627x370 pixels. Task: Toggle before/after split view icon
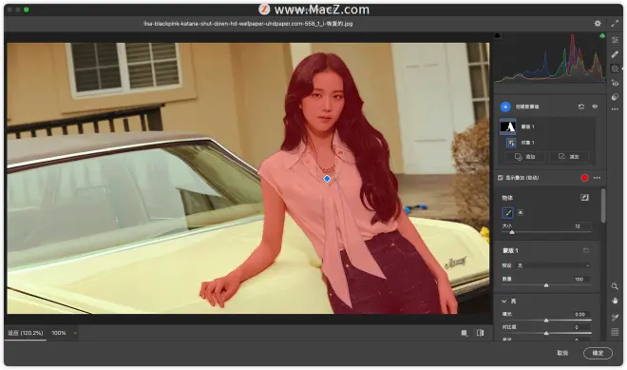tap(481, 333)
